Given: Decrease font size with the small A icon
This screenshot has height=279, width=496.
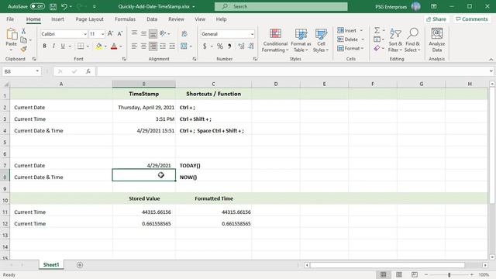Looking at the screenshot, I should coord(120,33).
